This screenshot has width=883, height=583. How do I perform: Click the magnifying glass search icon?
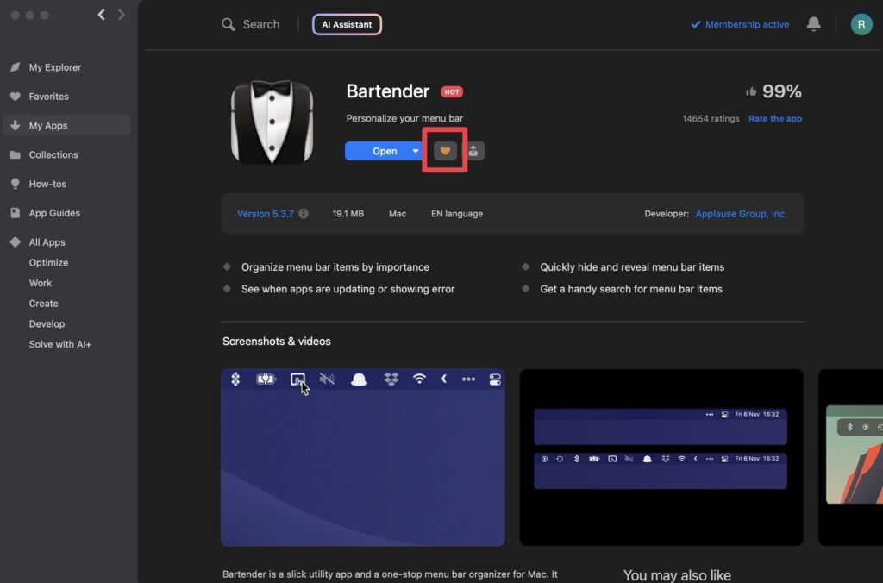click(228, 24)
